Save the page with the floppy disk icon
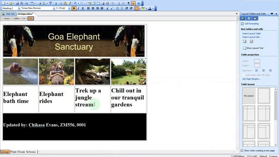The width and height of the screenshot is (279, 157). (x=17, y=3)
